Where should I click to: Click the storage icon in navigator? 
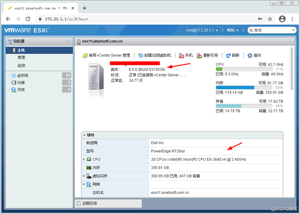(x=14, y=82)
